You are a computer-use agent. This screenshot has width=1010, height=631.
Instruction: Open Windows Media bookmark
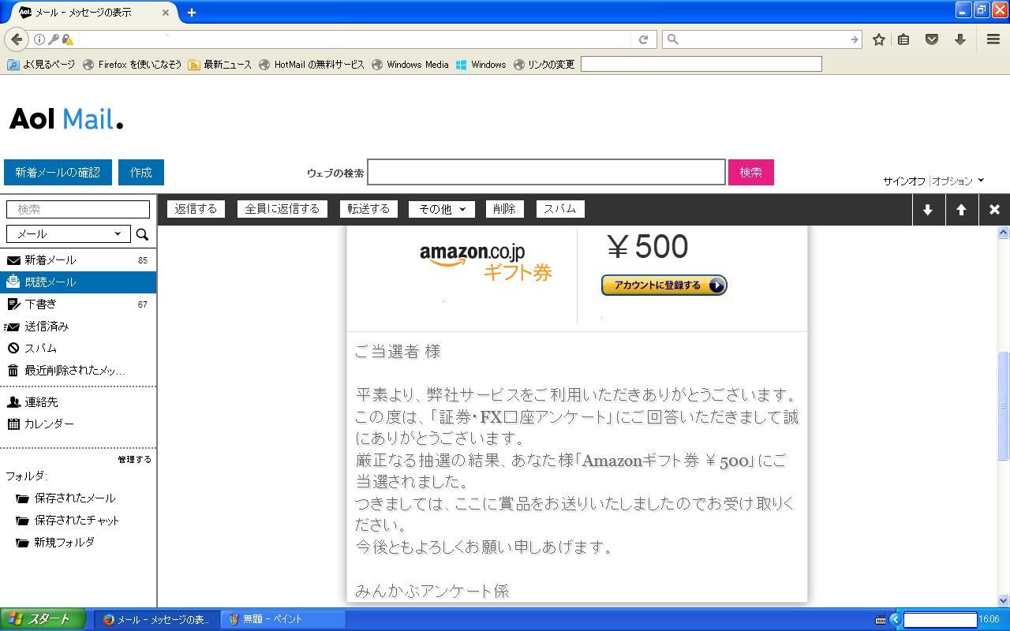point(410,65)
